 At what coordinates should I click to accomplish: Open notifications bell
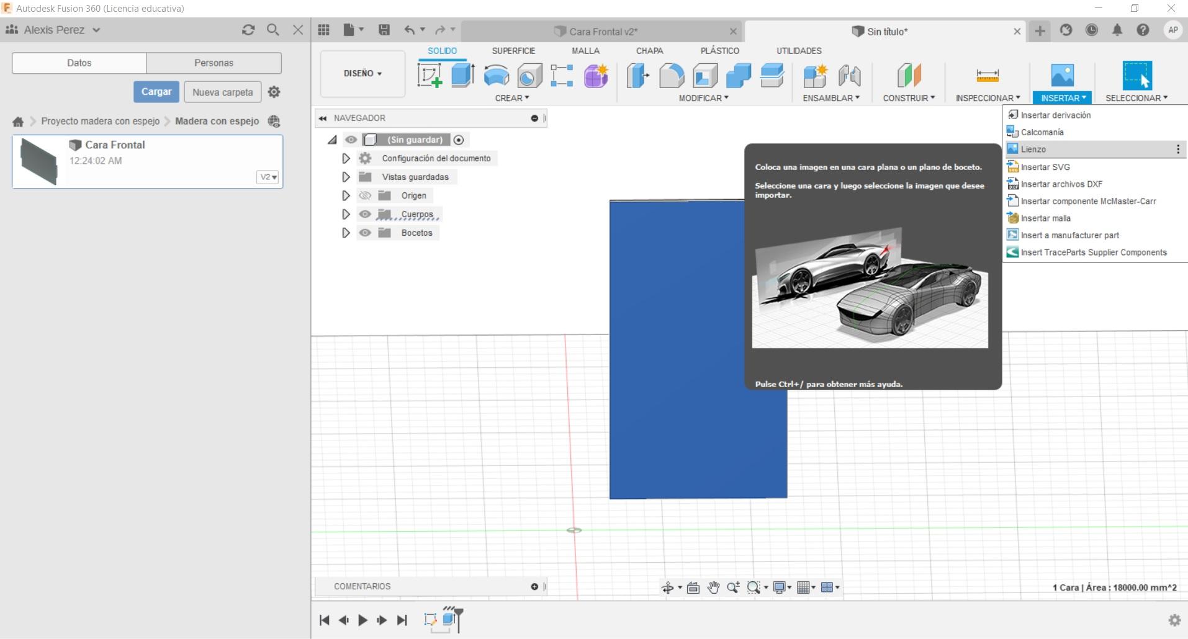click(1117, 30)
